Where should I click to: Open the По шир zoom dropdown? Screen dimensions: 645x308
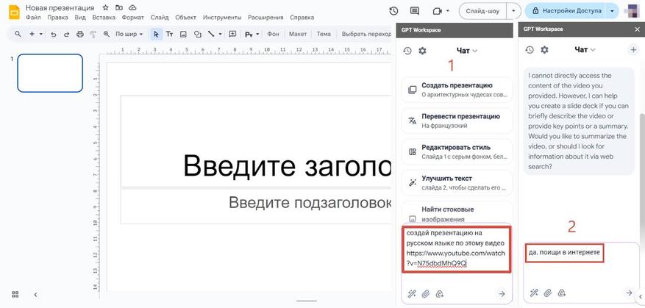(x=128, y=34)
